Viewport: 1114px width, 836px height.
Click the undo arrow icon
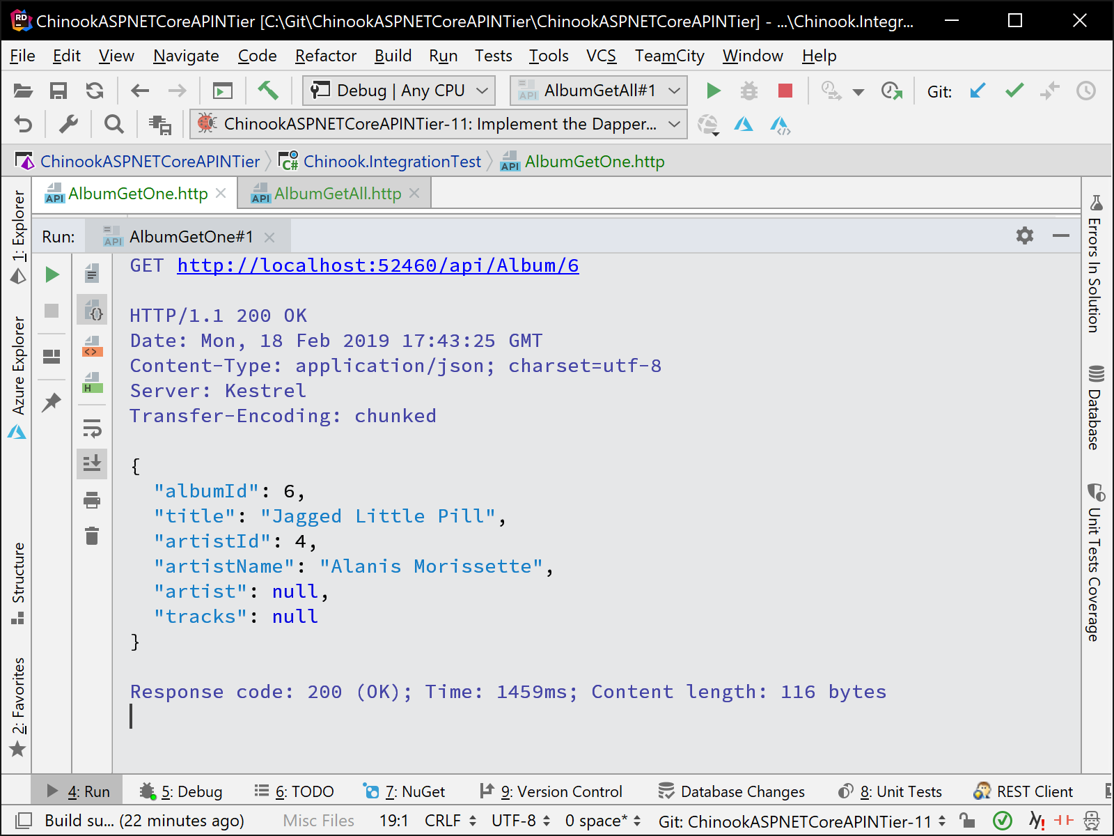tap(24, 124)
